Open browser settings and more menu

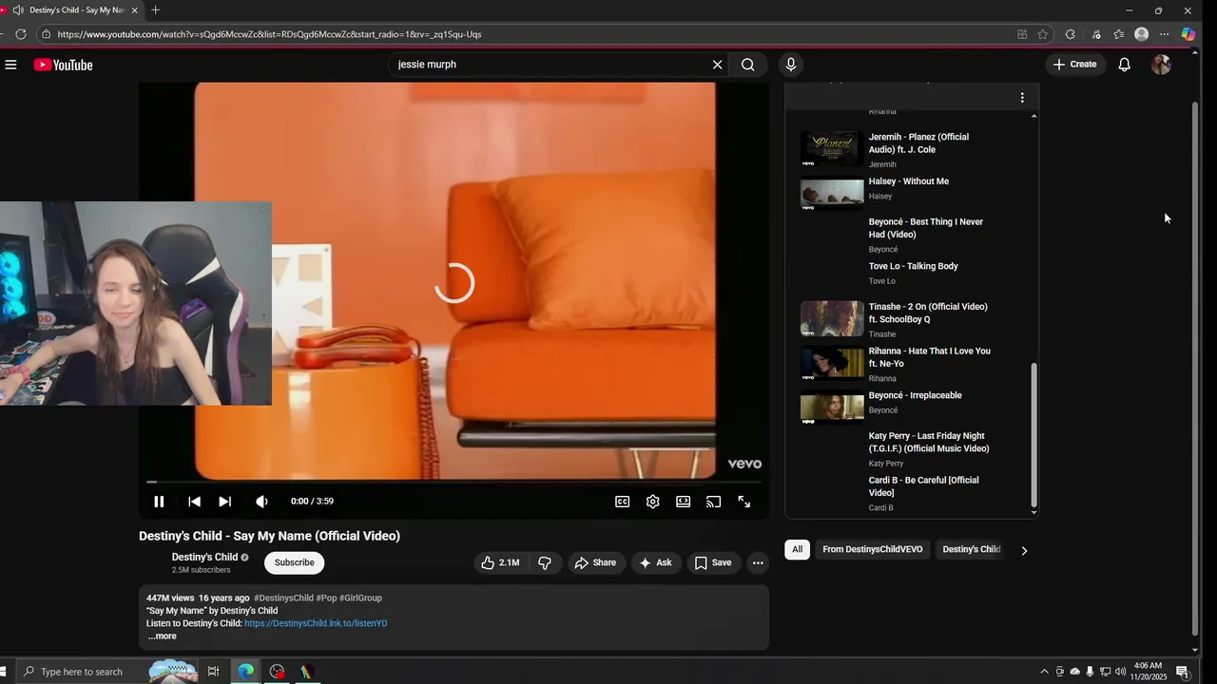click(1164, 34)
